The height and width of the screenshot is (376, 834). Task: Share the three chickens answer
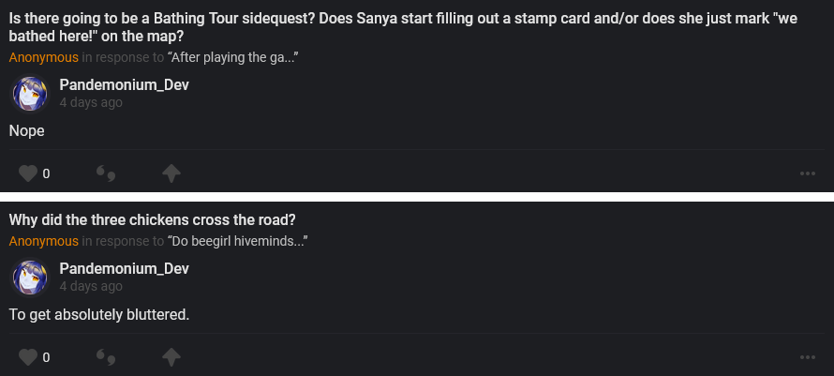[171, 357]
